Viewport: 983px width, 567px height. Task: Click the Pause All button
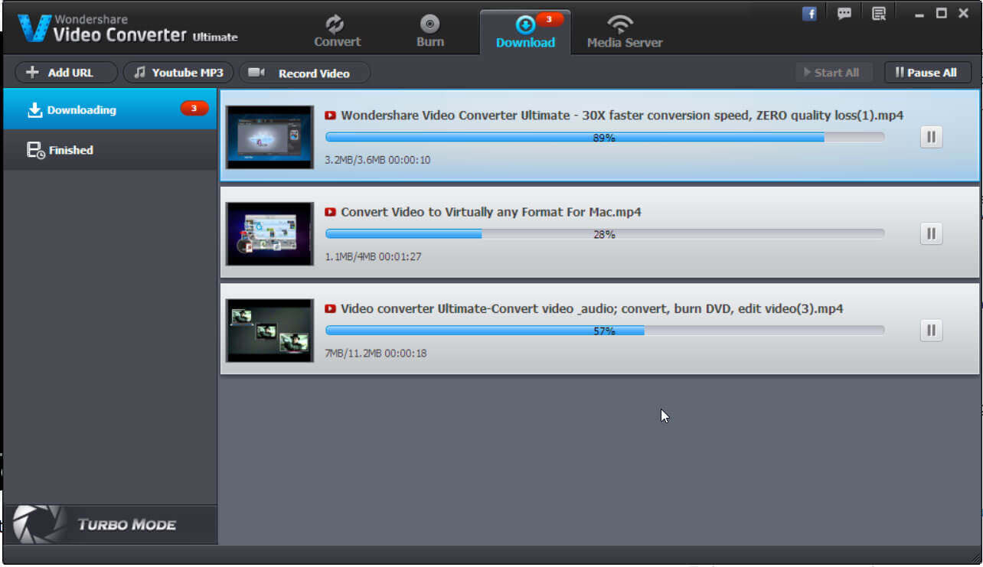(x=928, y=73)
